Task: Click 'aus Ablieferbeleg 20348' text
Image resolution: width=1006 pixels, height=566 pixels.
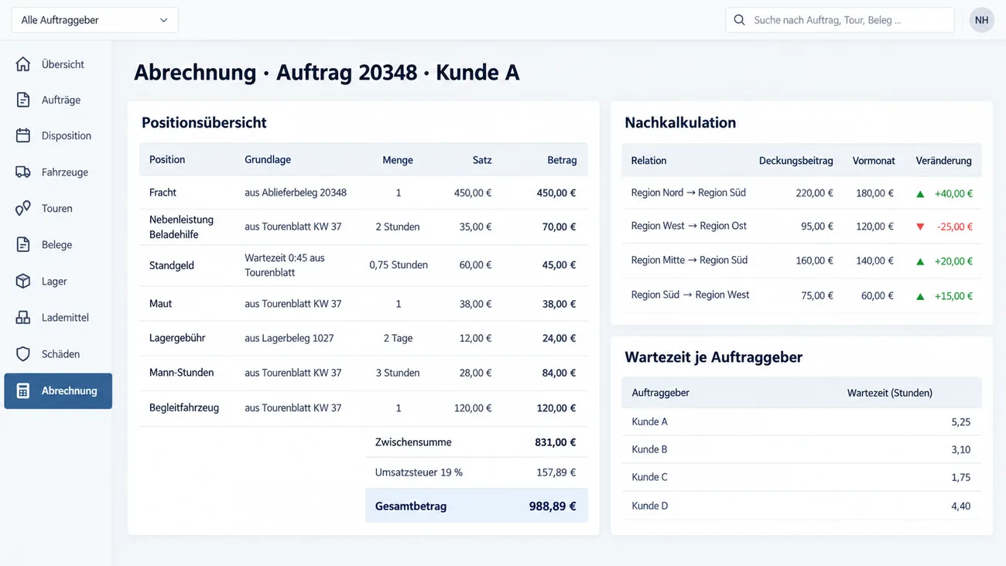Action: tap(296, 193)
